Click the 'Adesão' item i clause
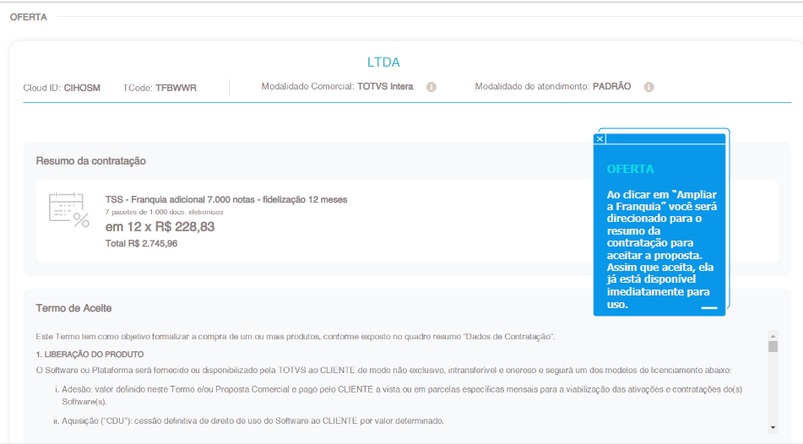Viewport: 803px width, 444px height. coord(399,395)
